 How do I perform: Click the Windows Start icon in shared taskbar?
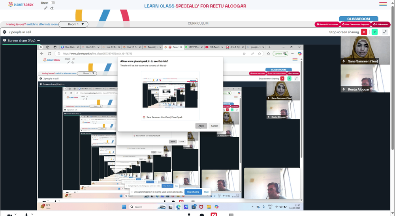click(124, 207)
